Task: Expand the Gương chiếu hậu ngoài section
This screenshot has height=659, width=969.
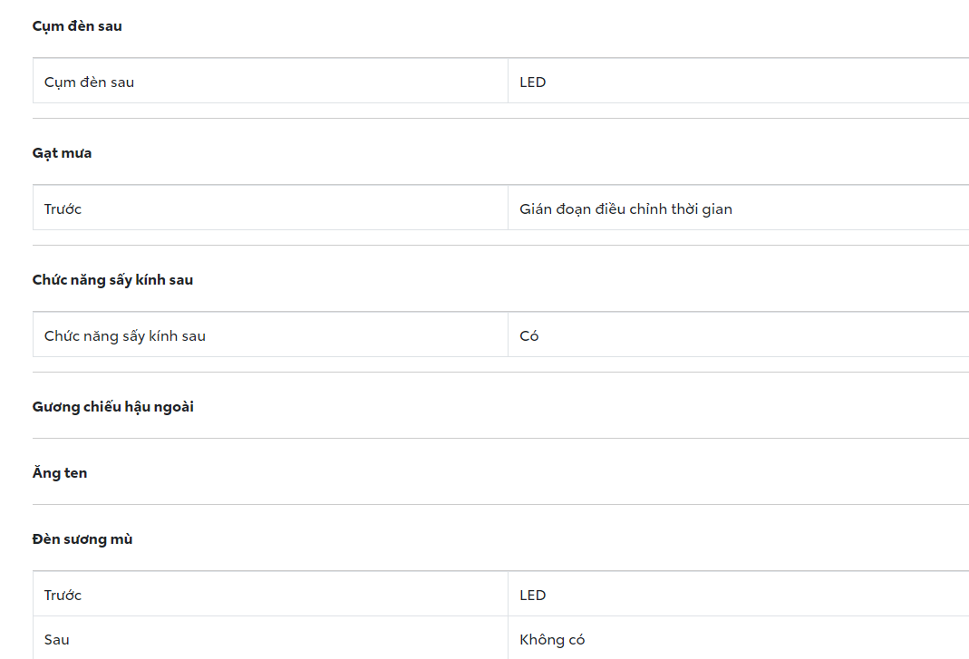Action: point(113,407)
